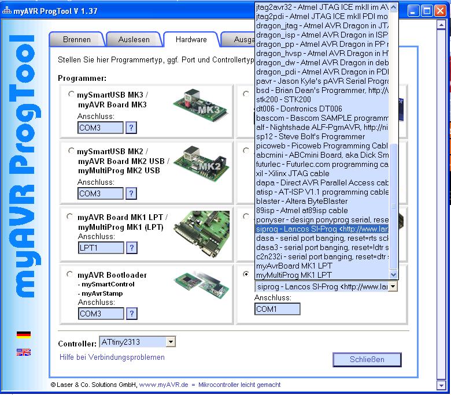Choose myMultiProg MK1 LPT entry
This screenshot has height=395, width=451.
point(322,275)
